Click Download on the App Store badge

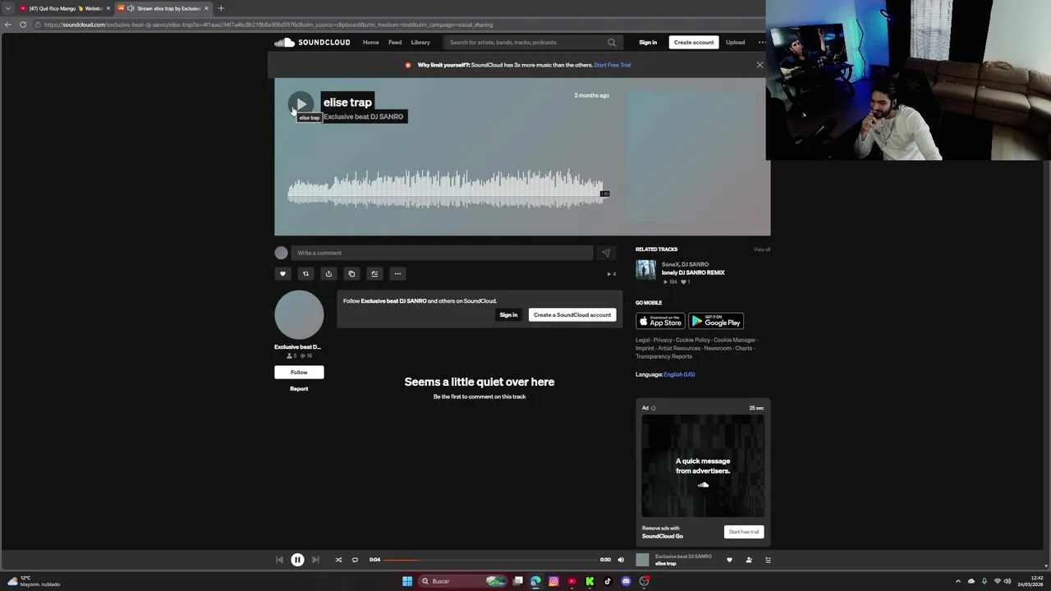pos(660,321)
